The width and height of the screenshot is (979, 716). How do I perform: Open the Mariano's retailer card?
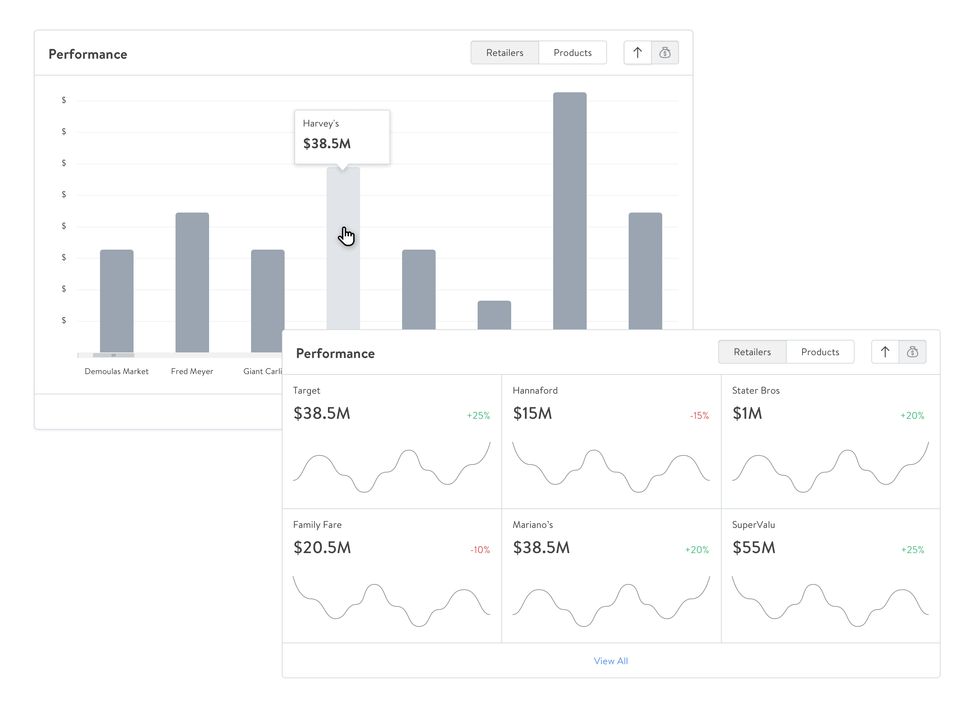pyautogui.click(x=611, y=575)
